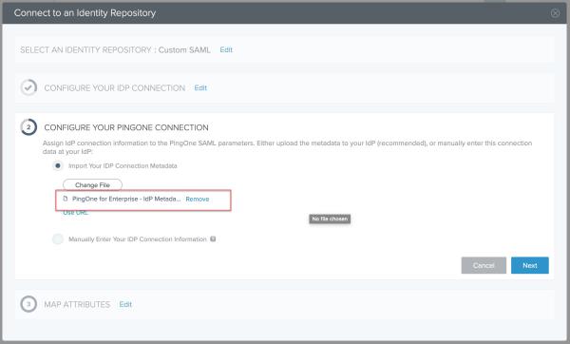The width and height of the screenshot is (570, 344).
Task: Click the Configure Your PingOne Connection heading
Action: click(126, 127)
